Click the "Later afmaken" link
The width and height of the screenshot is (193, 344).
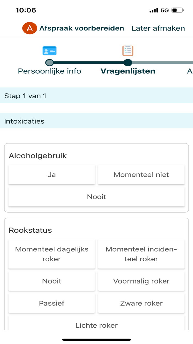pyautogui.click(x=158, y=28)
